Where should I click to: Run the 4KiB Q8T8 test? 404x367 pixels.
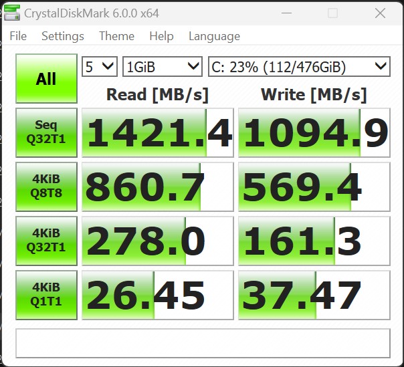pos(46,187)
